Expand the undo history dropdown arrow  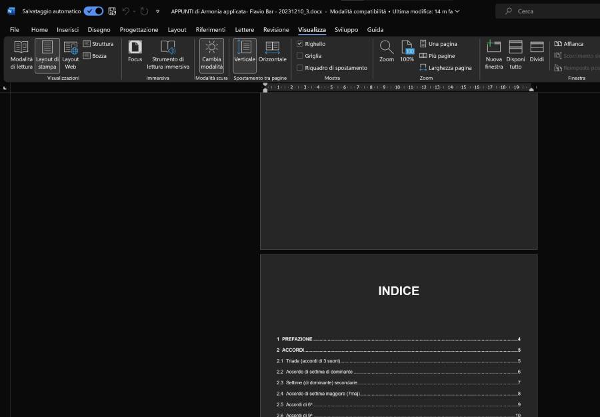click(134, 11)
